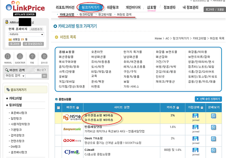
Task: Click joined status icon for NS이숍
Action: point(196,116)
